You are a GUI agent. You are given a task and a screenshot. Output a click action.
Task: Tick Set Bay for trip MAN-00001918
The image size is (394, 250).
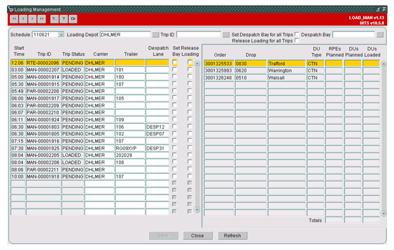point(175,176)
